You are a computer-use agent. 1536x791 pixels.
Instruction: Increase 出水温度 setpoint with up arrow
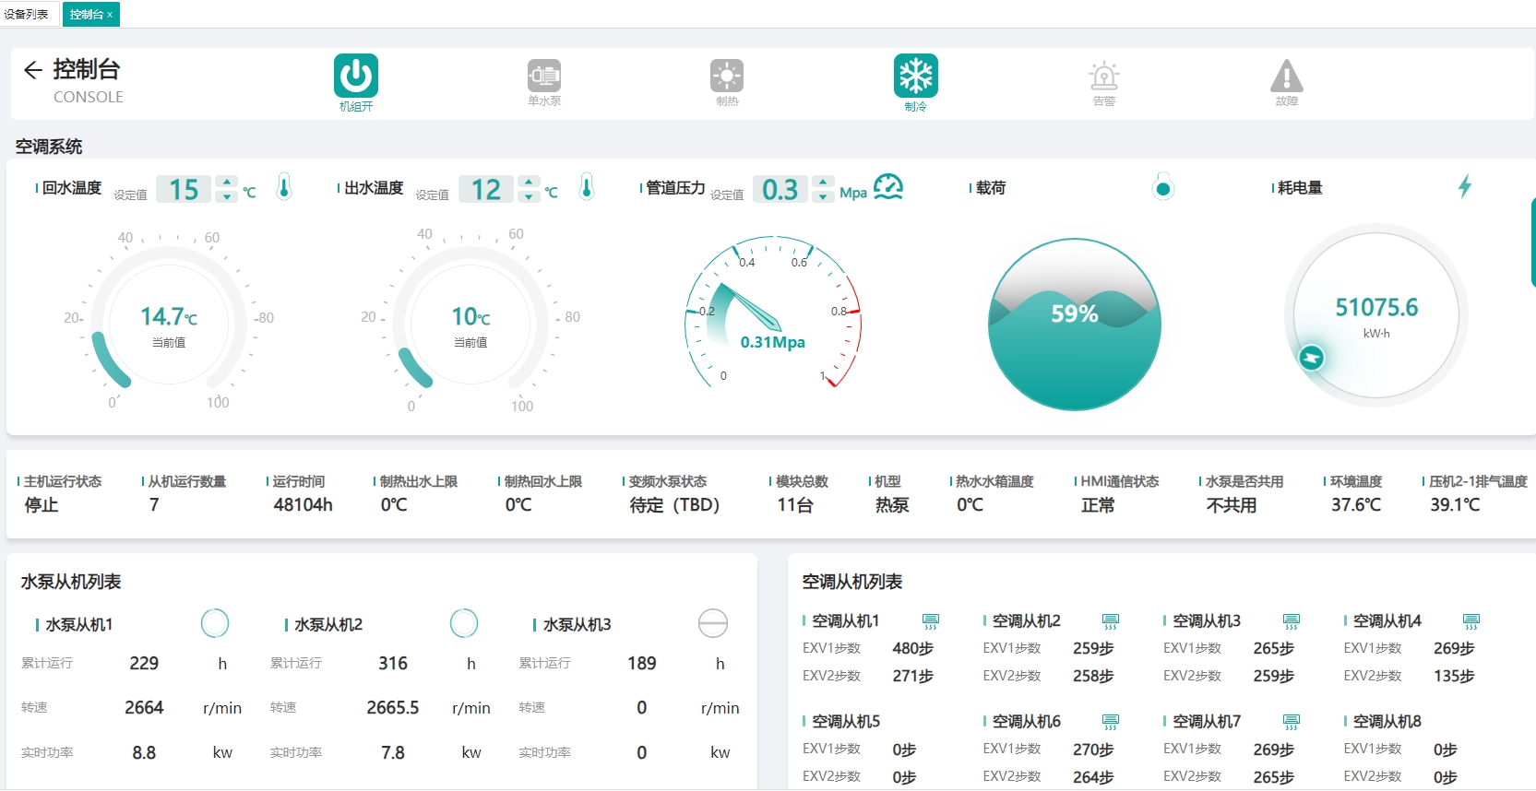tap(529, 182)
